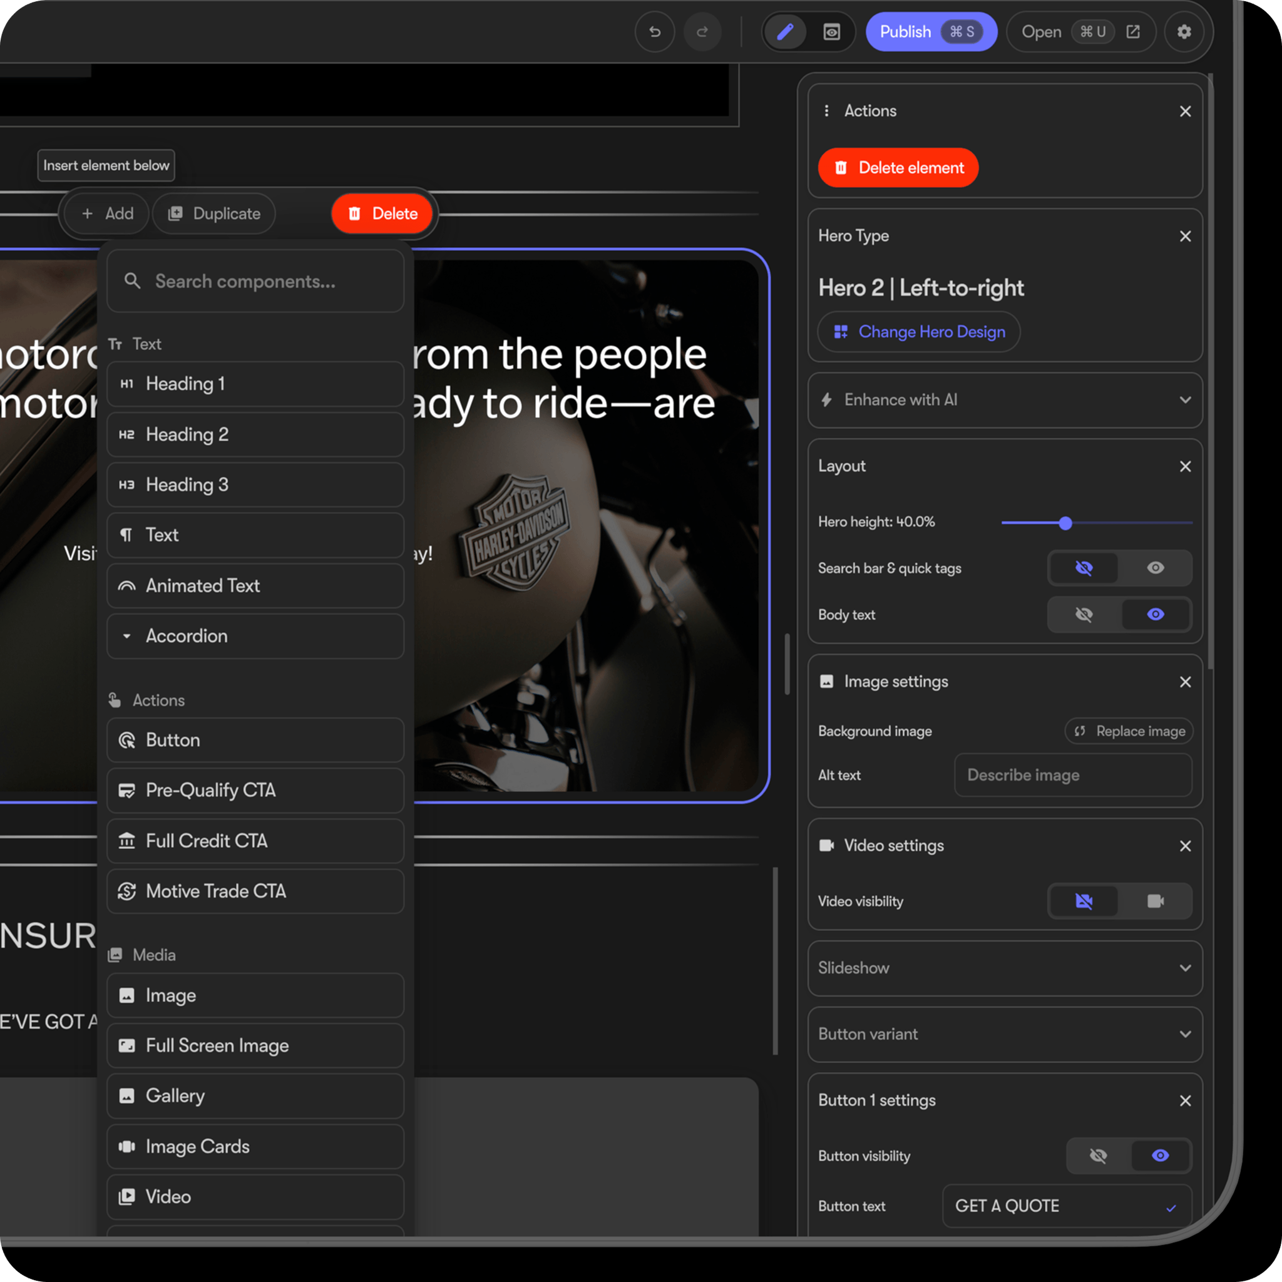
Task: Insert an Animated Text component
Action: tap(255, 586)
